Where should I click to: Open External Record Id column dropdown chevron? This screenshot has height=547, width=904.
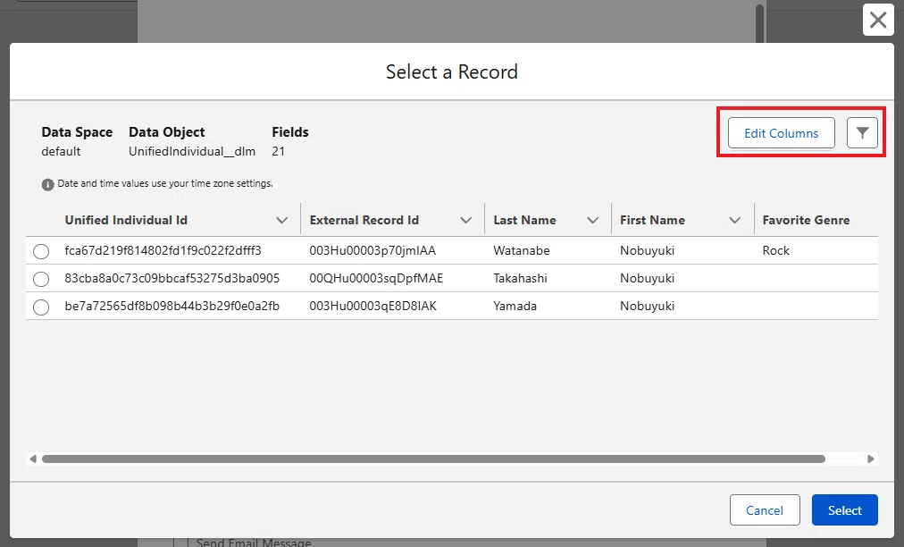(x=465, y=221)
